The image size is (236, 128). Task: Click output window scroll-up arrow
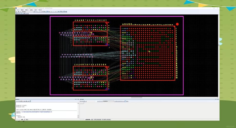pyautogui.click(x=78, y=104)
